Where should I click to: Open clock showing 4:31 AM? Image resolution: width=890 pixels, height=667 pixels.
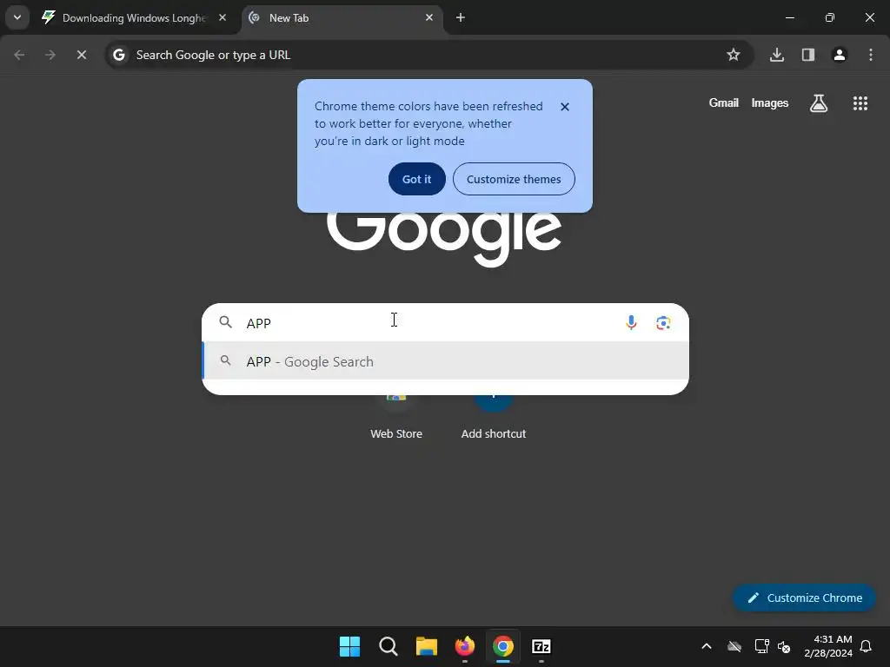(828, 646)
